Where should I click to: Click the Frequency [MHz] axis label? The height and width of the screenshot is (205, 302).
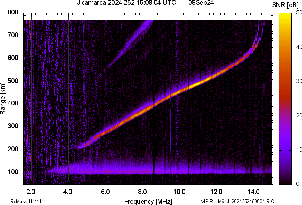click(148, 201)
